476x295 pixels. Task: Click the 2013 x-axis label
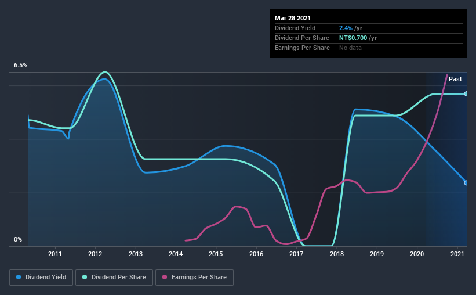[x=136, y=254]
